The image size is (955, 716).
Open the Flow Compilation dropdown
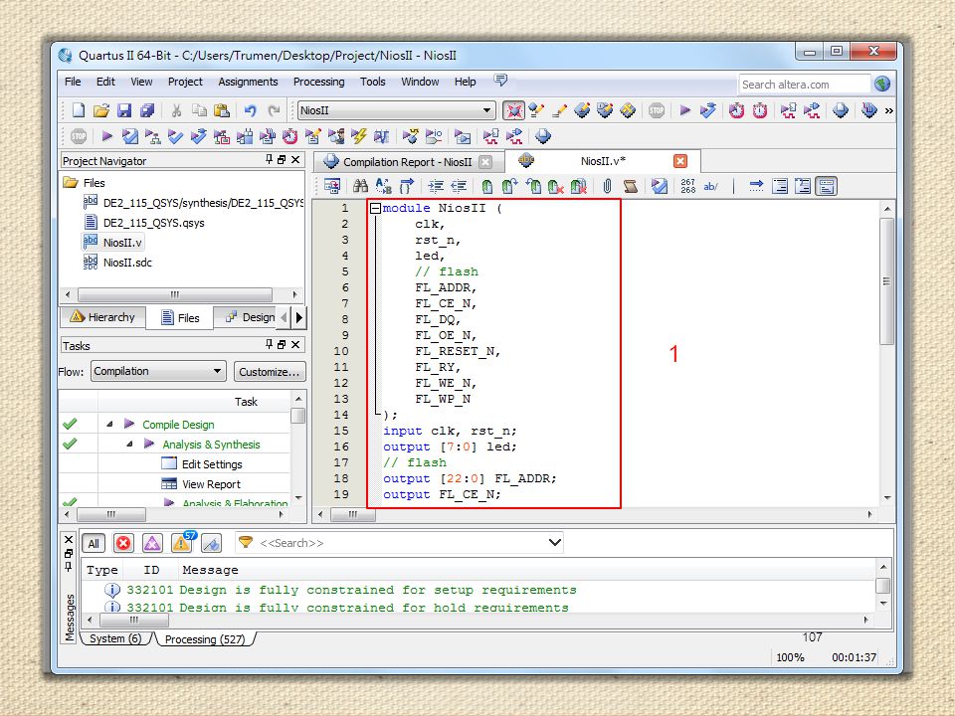[x=158, y=371]
